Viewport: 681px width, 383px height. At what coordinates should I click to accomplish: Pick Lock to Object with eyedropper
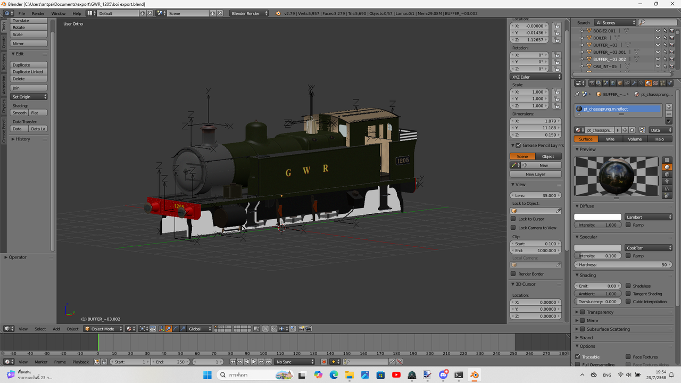[558, 211]
